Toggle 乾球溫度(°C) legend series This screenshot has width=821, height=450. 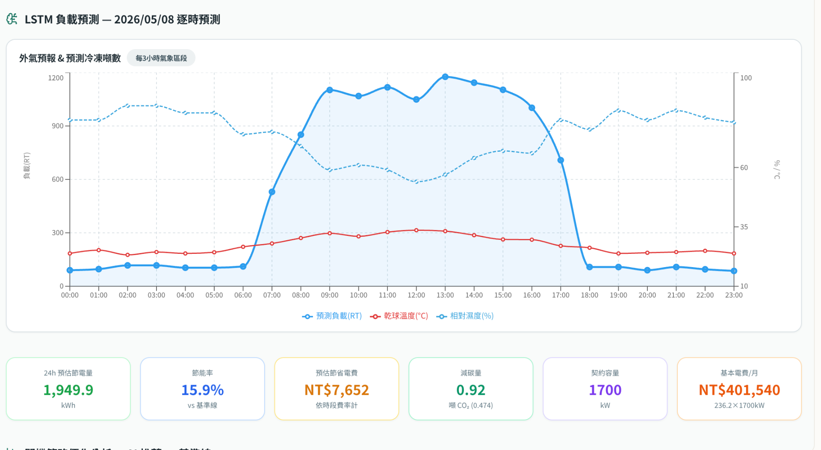(x=399, y=316)
